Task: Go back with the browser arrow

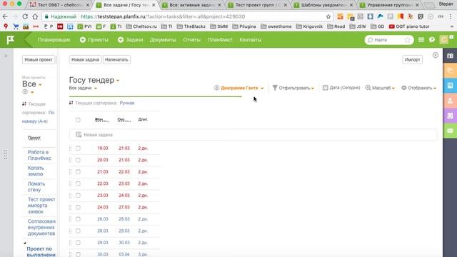Action: (x=5, y=16)
